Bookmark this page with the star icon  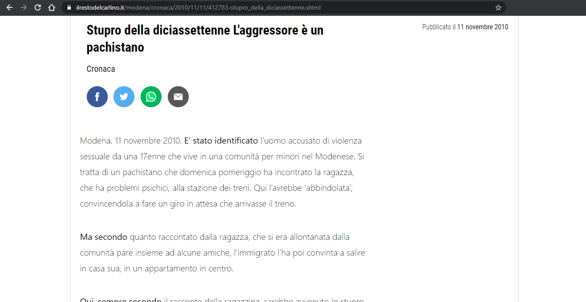[x=498, y=7]
